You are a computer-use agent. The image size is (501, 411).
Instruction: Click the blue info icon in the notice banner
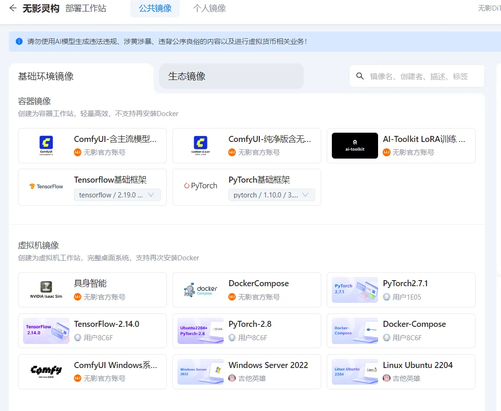click(19, 42)
